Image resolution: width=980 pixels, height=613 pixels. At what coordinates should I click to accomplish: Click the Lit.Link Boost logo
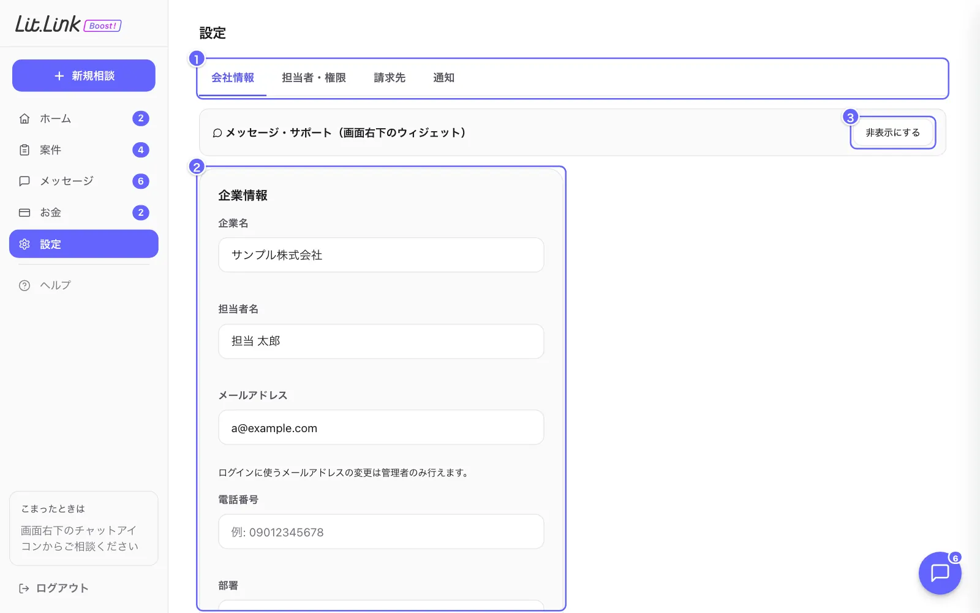68,24
